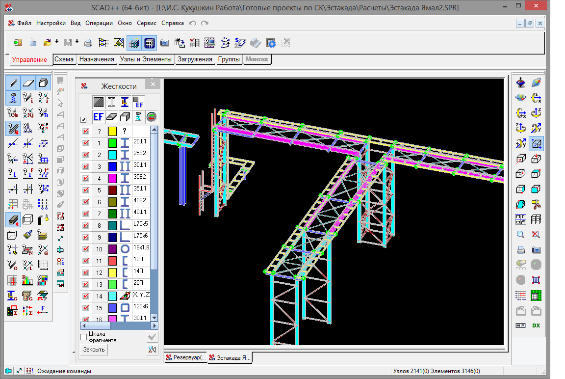Click the magenta color swatch for row 4
The width and height of the screenshot is (565, 379).
coord(112,179)
